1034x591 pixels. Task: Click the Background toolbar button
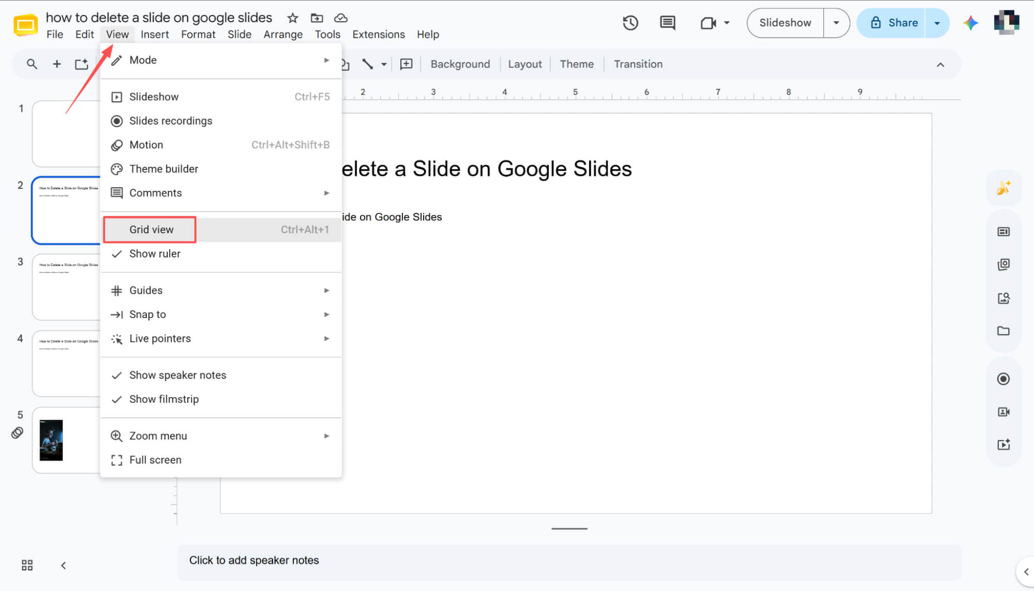coord(460,64)
